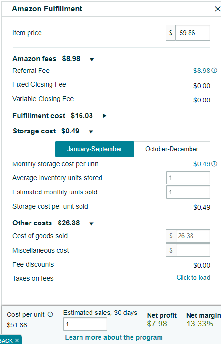Collapse the Amazon fees section
Viewport: 221px width, 344px height.
point(92,59)
